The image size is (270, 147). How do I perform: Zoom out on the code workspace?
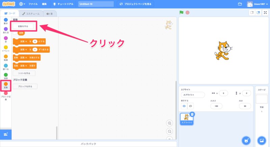169,132
